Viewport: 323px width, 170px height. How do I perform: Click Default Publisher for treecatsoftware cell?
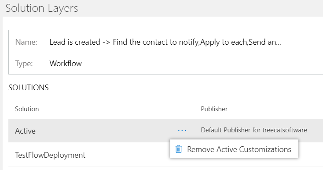[x=254, y=130]
